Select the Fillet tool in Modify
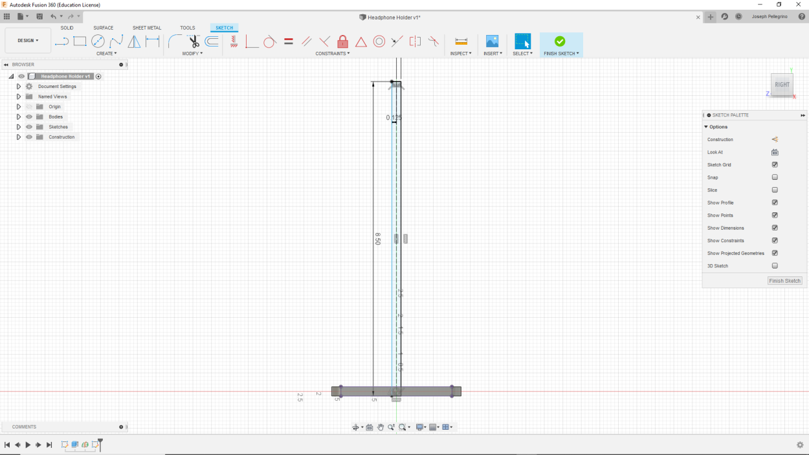This screenshot has height=455, width=809. [x=175, y=41]
